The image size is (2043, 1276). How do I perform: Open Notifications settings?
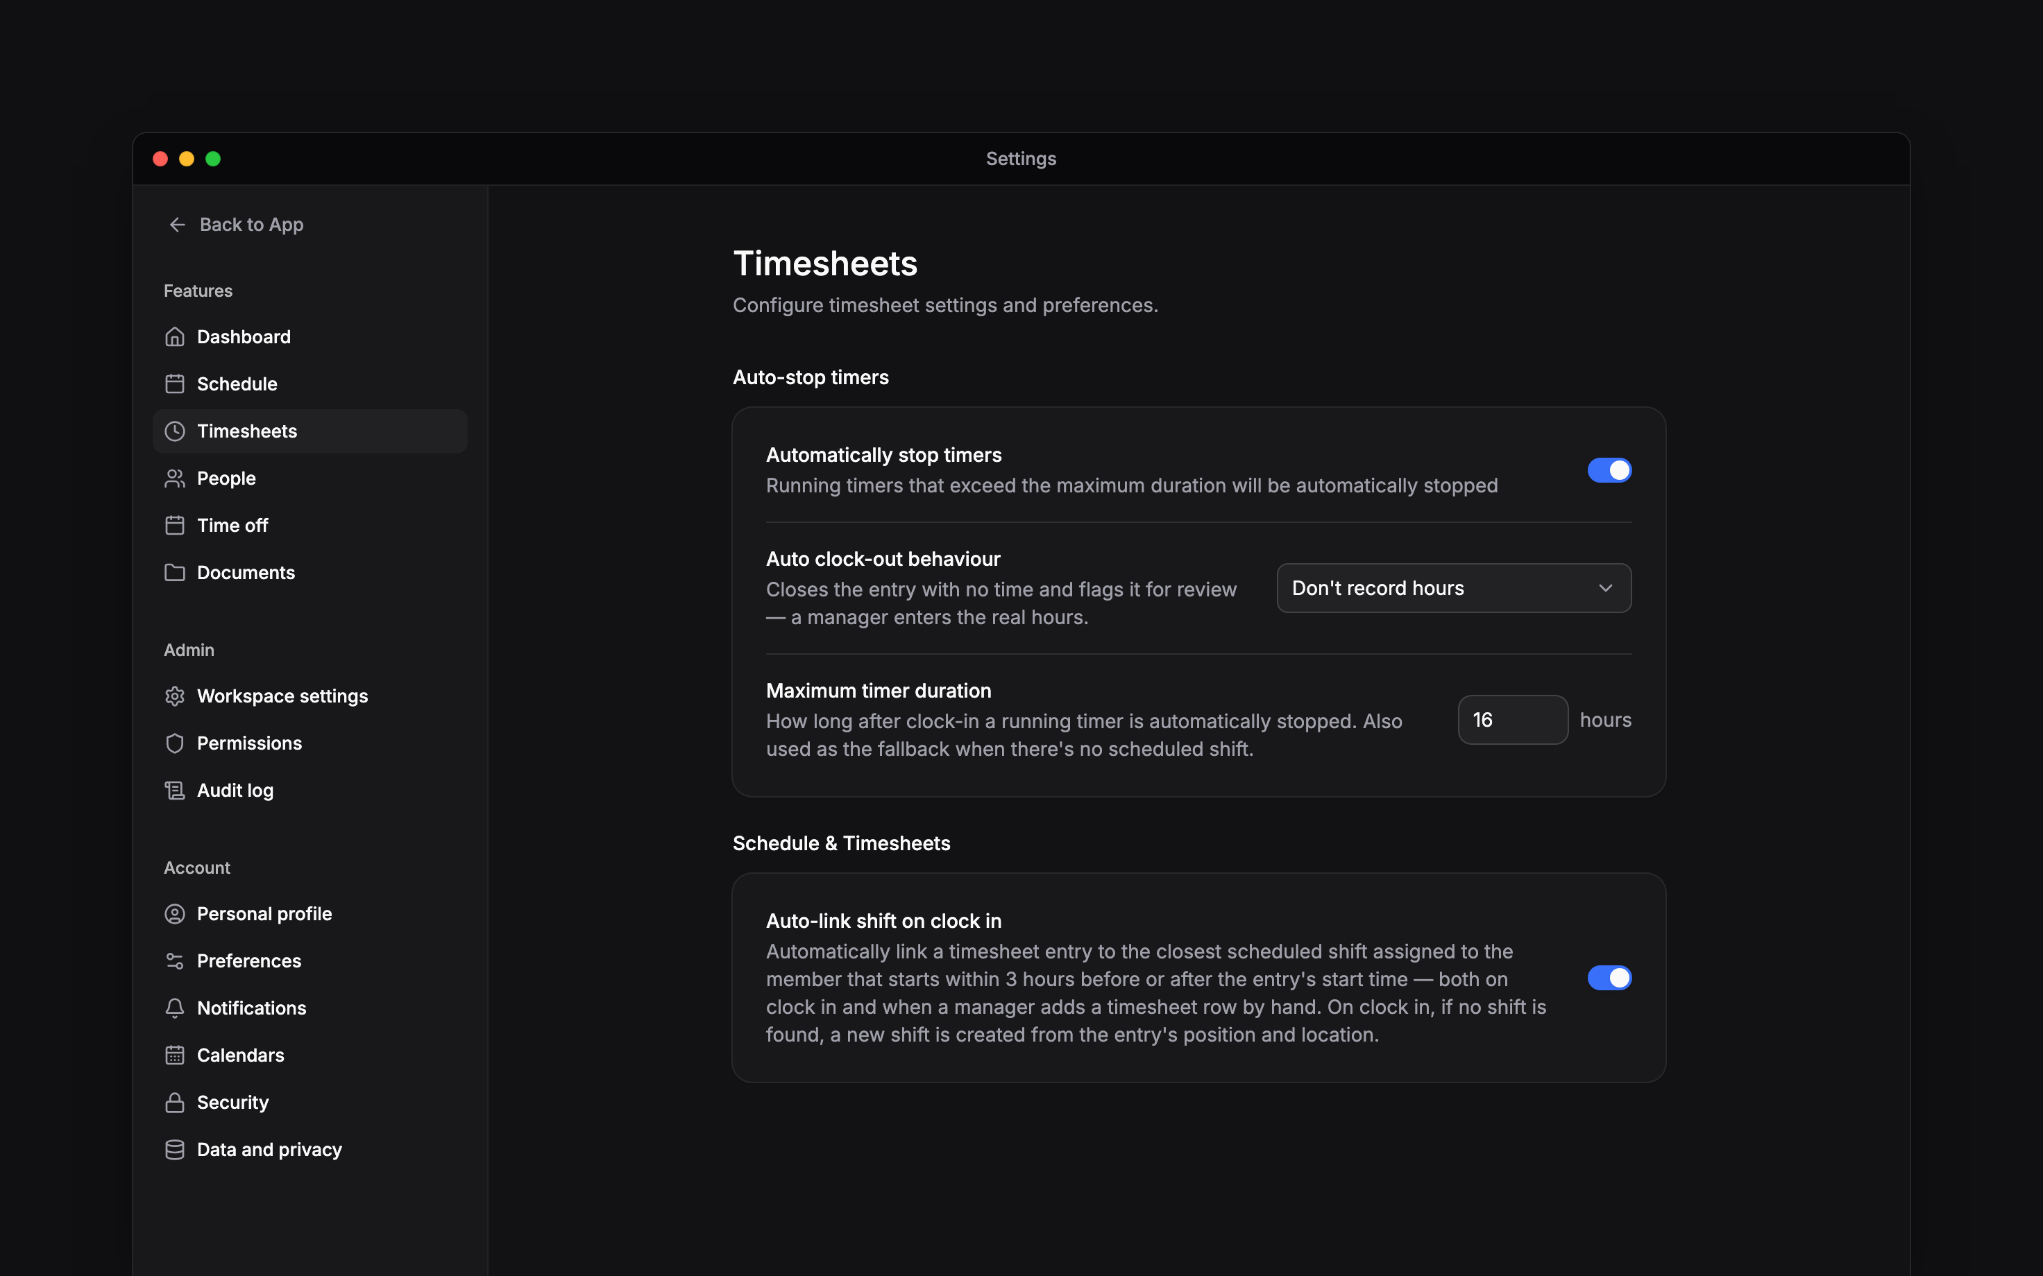[310, 1008]
